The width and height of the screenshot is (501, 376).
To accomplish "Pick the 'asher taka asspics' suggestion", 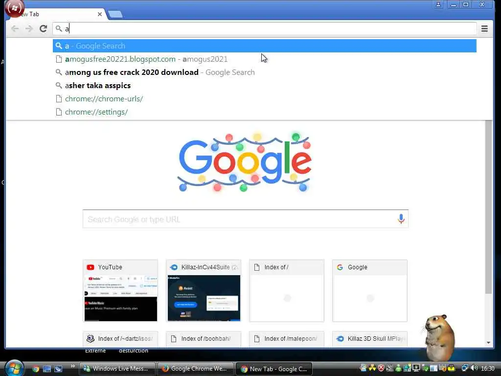I will click(x=265, y=85).
